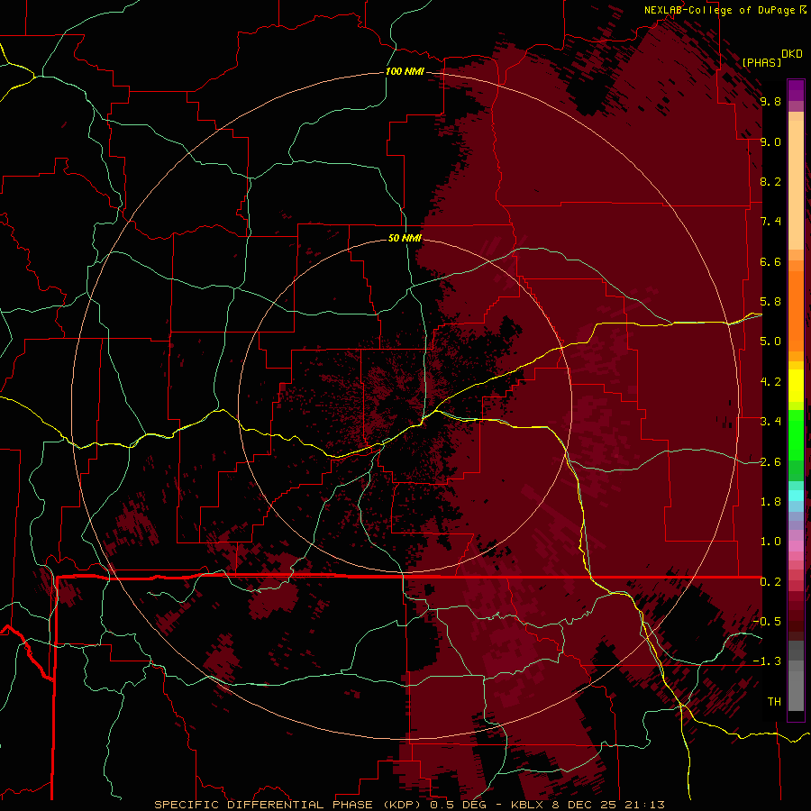Image resolution: width=811 pixels, height=811 pixels.
Task: Pick the cyan band on the color bar
Action: 796,495
